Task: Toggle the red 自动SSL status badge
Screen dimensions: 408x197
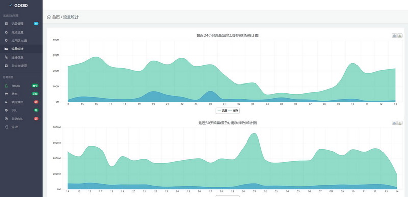Action: click(36, 119)
